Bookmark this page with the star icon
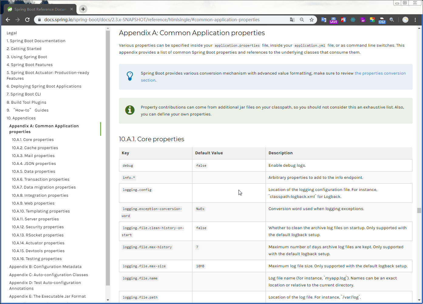 pyautogui.click(x=312, y=20)
